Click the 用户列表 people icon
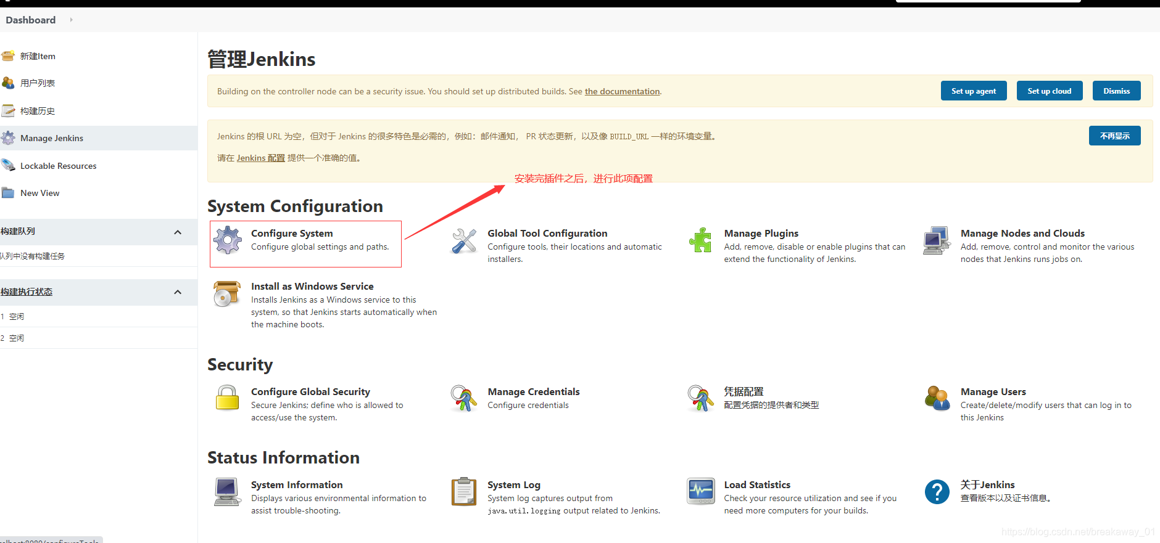Image resolution: width=1160 pixels, height=543 pixels. click(8, 83)
